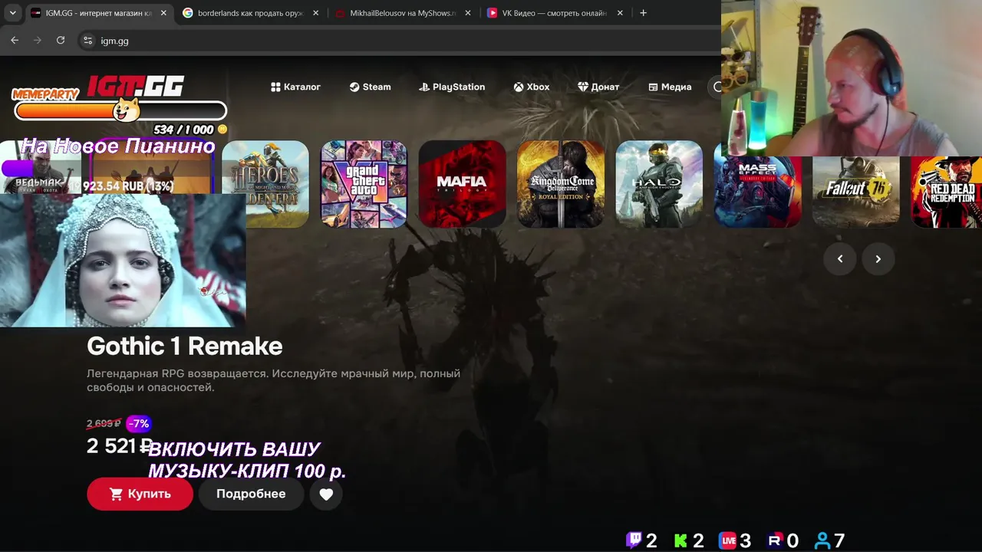Click the red Купить button
Viewport: 982px width, 552px height.
tap(140, 494)
